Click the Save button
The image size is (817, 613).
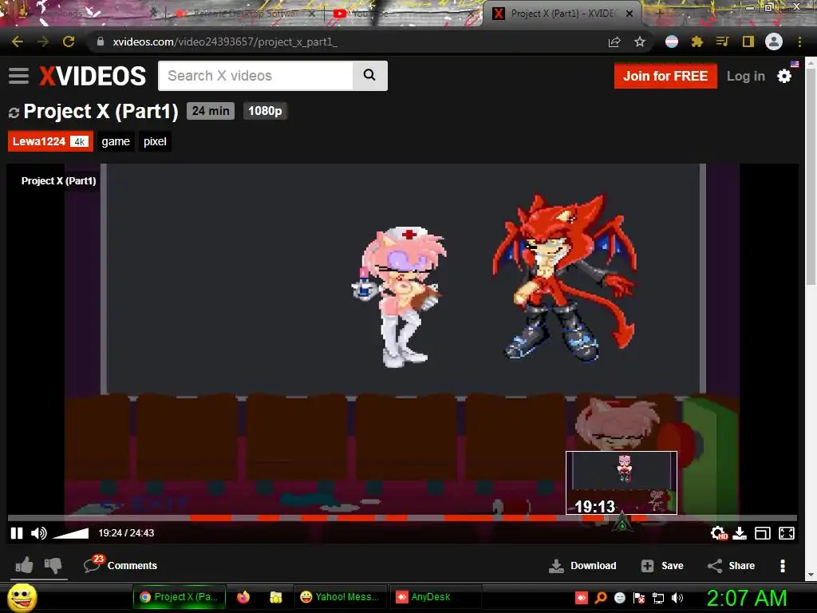point(661,566)
